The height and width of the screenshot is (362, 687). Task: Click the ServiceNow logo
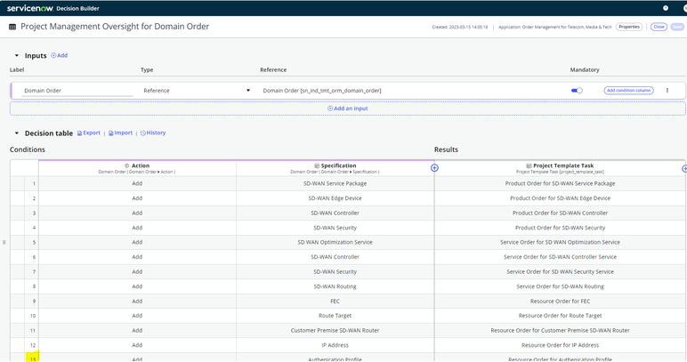click(29, 8)
